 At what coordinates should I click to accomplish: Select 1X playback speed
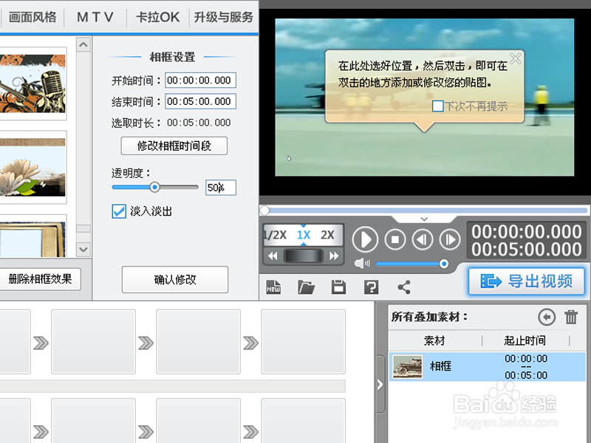point(304,235)
